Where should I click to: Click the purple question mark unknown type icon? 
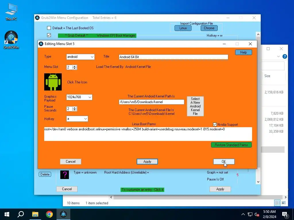(65, 174)
